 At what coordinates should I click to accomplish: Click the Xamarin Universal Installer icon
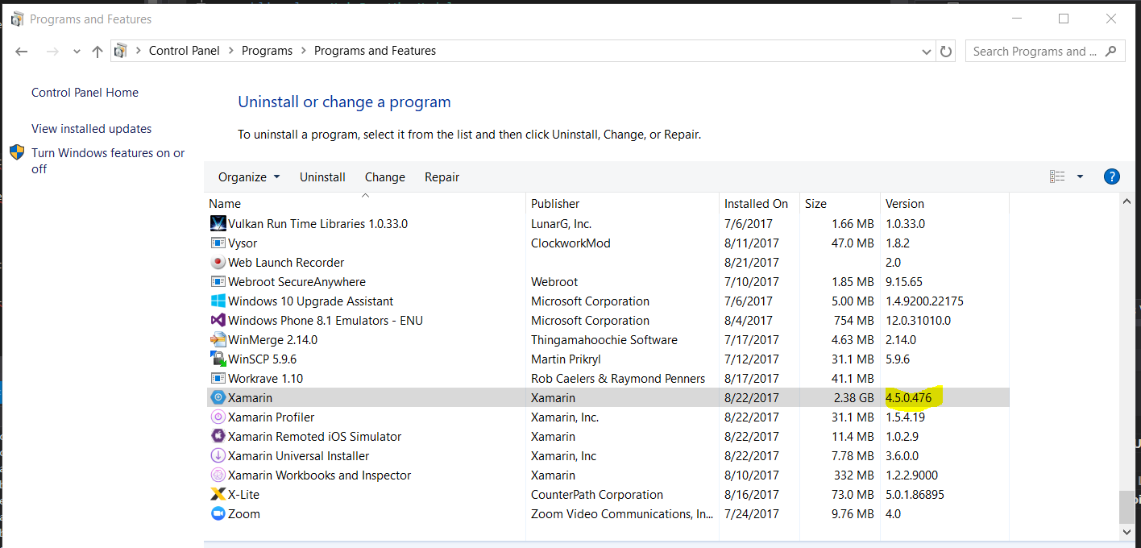[x=218, y=455]
